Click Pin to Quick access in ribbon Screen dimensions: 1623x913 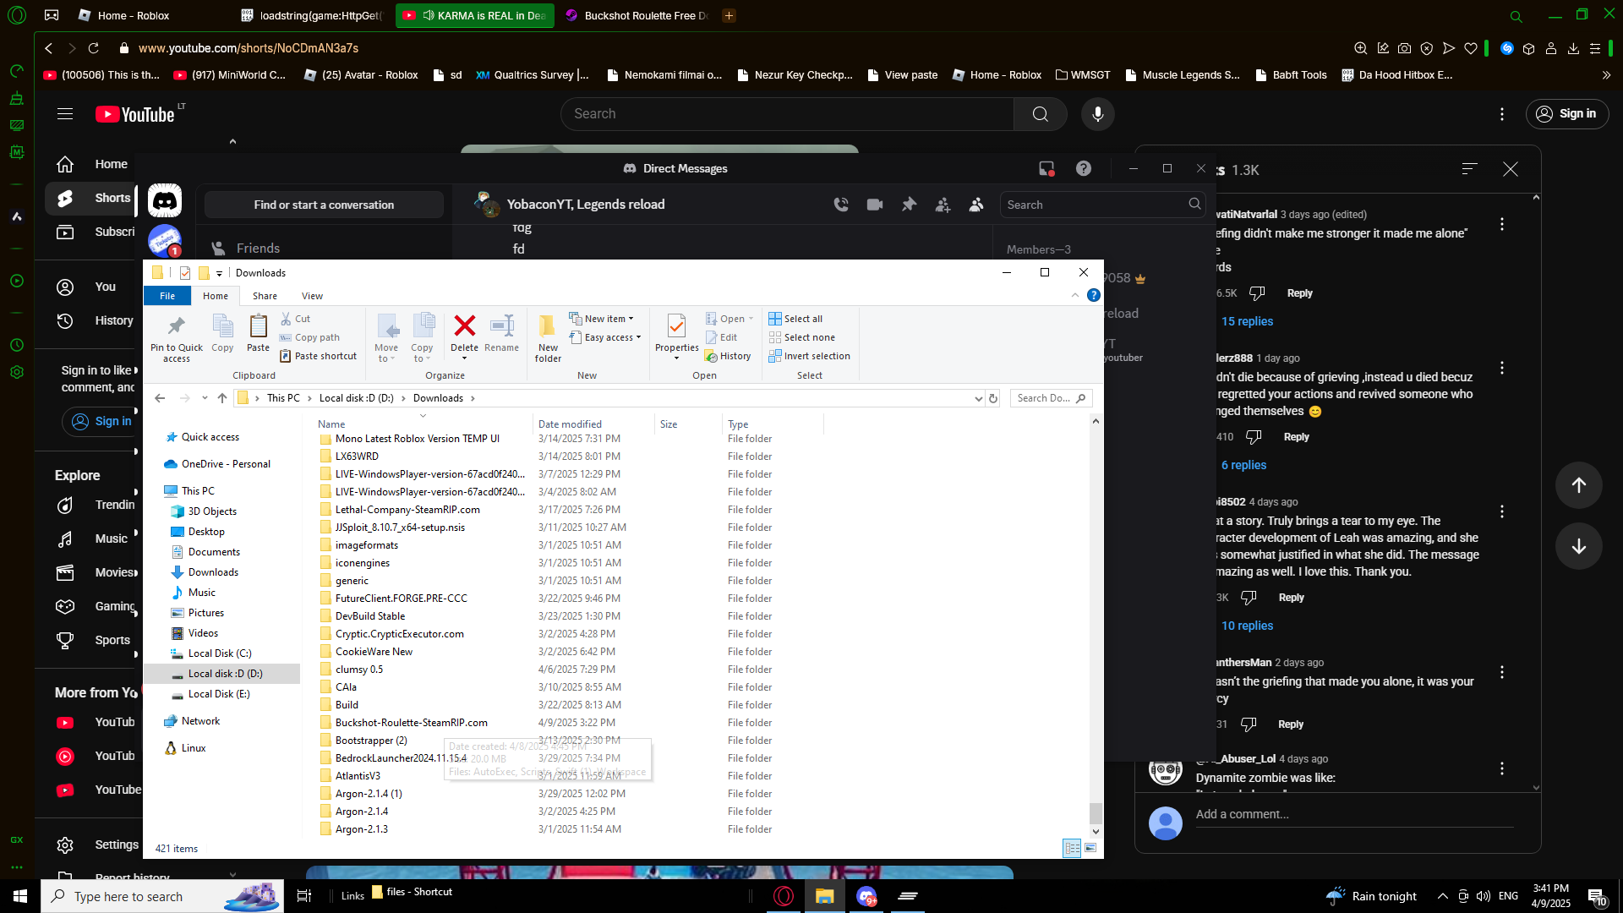(177, 338)
